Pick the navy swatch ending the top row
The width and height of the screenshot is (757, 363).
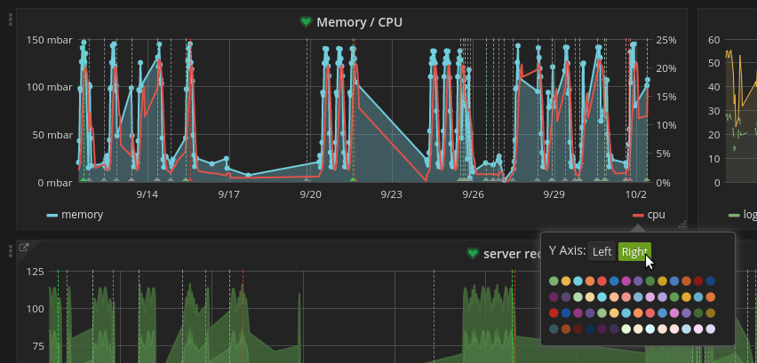(x=710, y=281)
